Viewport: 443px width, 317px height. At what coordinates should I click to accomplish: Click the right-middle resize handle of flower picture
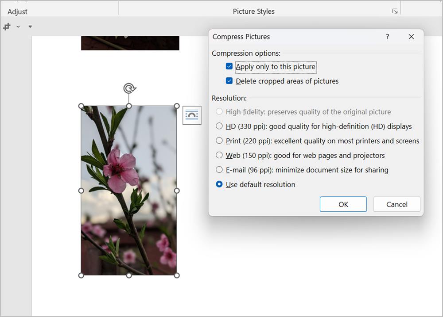(x=177, y=191)
